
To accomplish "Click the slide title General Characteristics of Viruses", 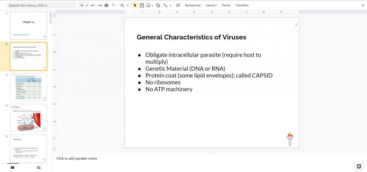I will point(192,37).
